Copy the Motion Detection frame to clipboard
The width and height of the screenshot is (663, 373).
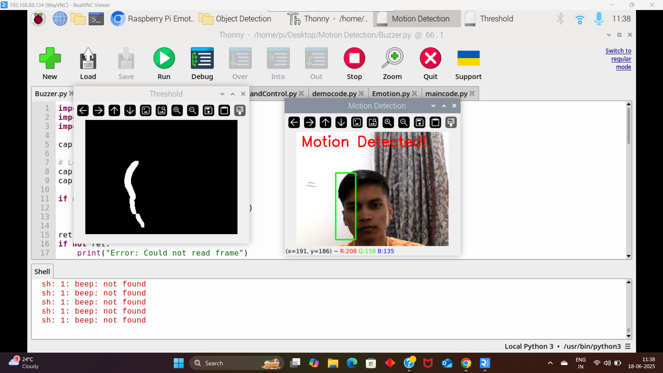pyautogui.click(x=435, y=122)
